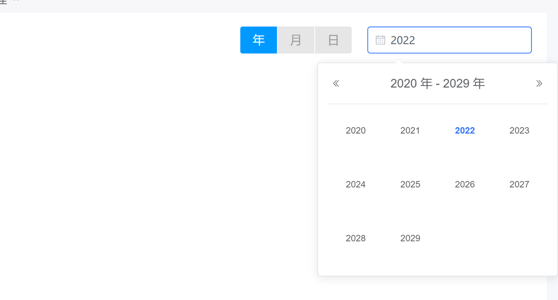The width and height of the screenshot is (558, 300).
Task: Select year 2021 from the panel
Action: pos(410,131)
